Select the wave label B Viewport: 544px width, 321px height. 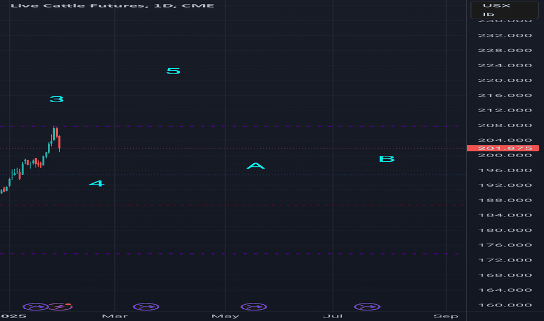pos(387,159)
